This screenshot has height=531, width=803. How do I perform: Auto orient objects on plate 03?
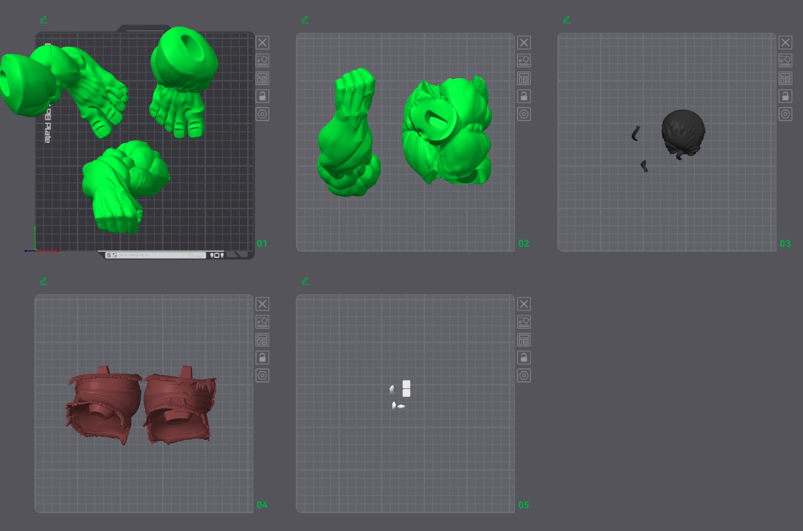coord(785,61)
